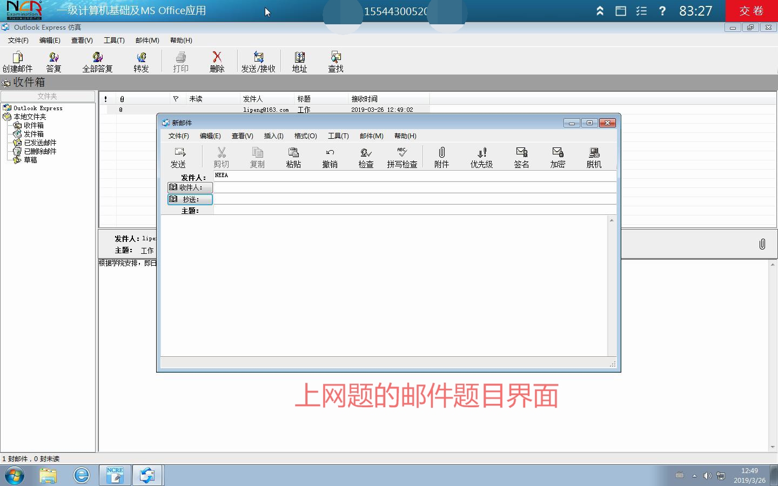Click Undo (撤销) in new mail toolbar
This screenshot has width=778, height=486.
click(x=330, y=157)
